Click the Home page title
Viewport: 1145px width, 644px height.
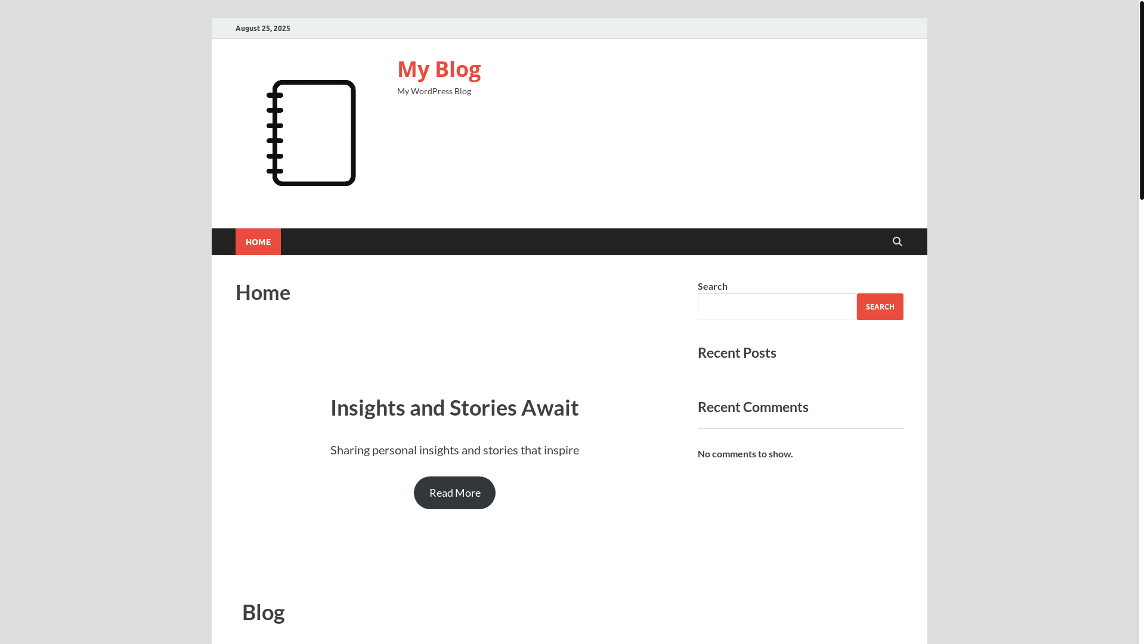click(x=263, y=292)
